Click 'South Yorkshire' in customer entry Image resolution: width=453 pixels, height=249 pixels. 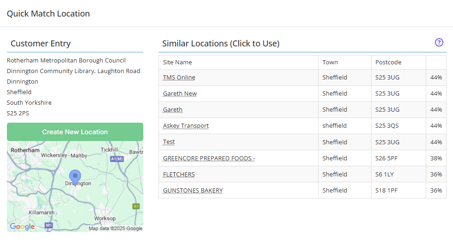click(29, 103)
